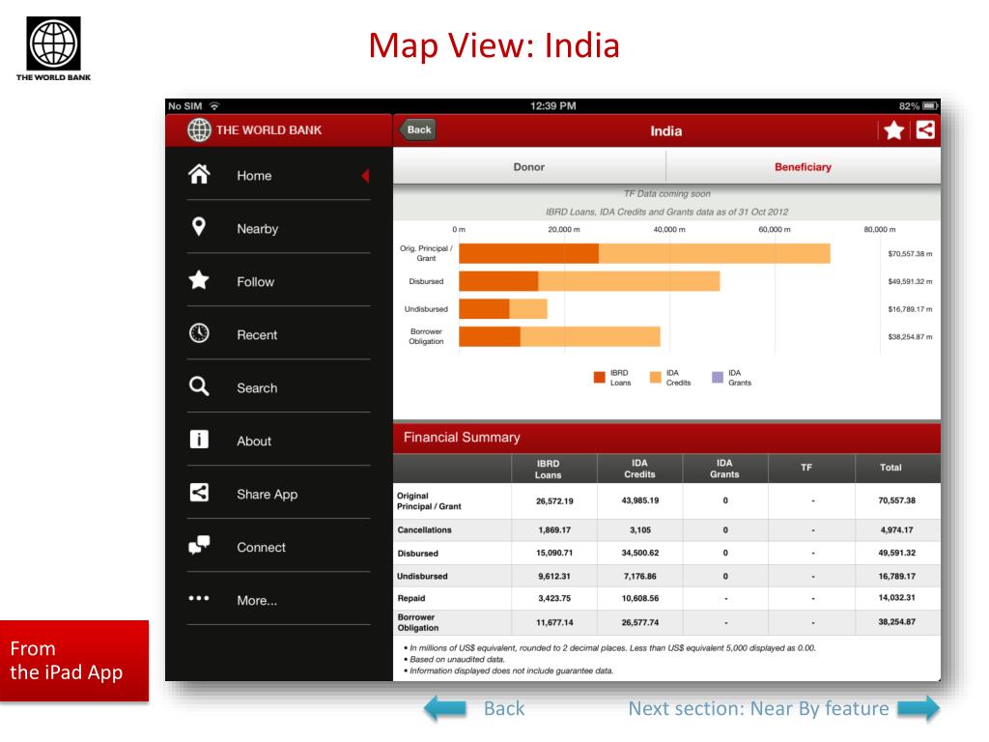The image size is (989, 742).
Task: Click the More three-dots icon
Action: (199, 598)
